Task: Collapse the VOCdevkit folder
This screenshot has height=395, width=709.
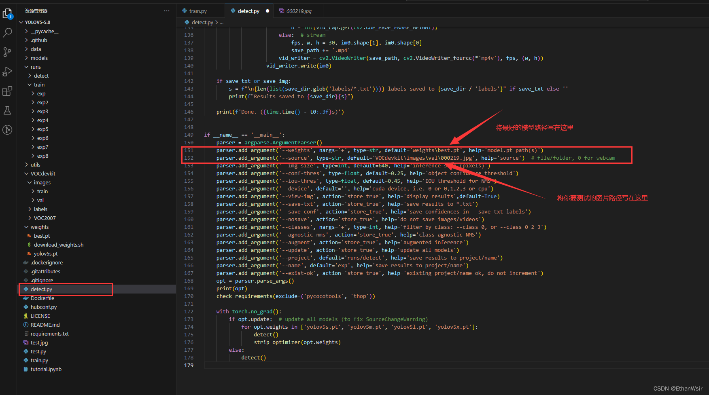Action: pos(26,173)
